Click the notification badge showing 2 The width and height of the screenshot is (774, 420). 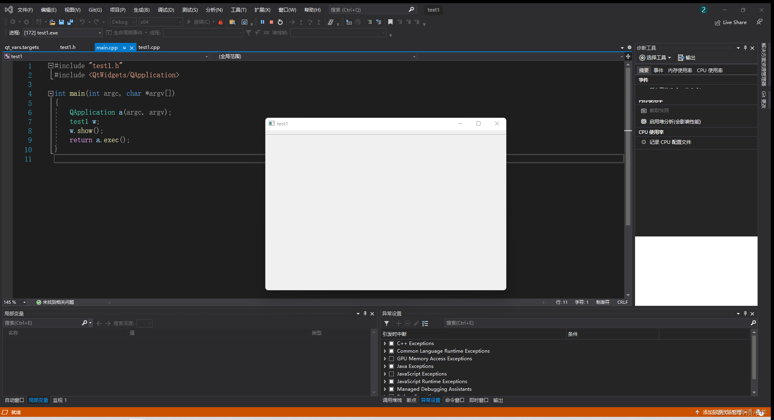pos(703,10)
